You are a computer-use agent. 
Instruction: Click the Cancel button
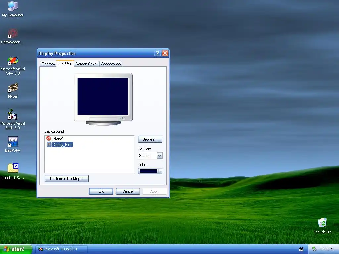pos(128,191)
